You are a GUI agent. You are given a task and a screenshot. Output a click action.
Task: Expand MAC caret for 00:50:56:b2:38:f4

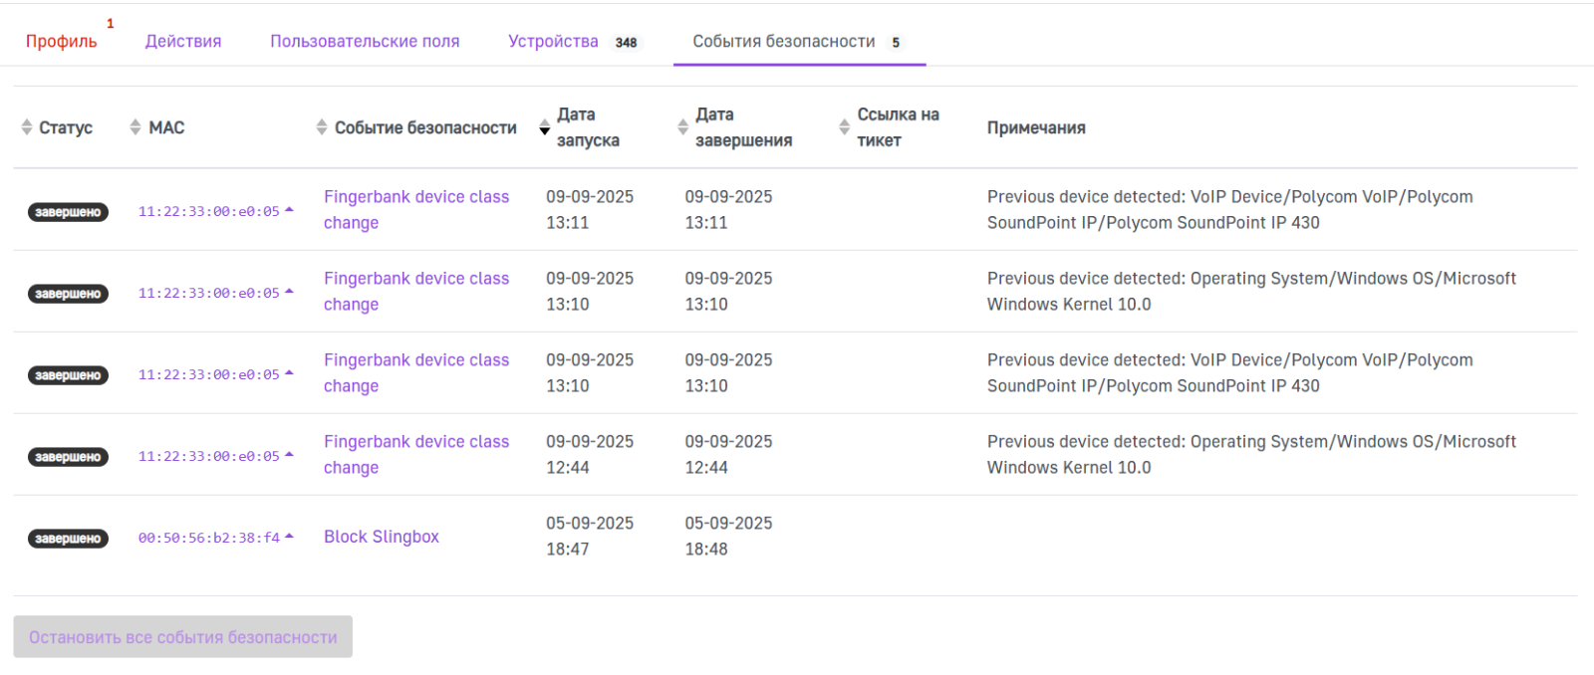tap(289, 537)
